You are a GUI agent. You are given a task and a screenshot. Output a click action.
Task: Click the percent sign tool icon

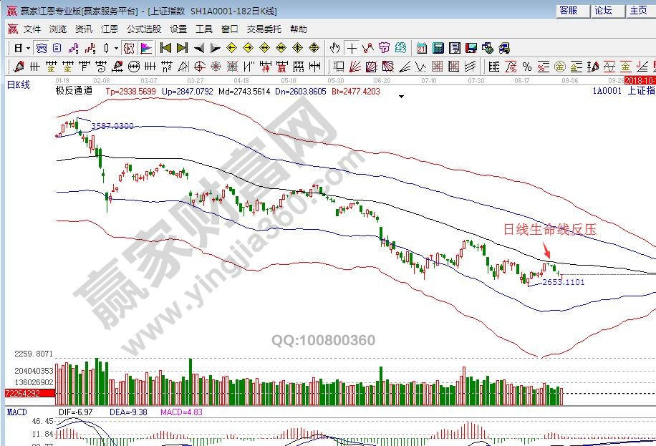click(526, 67)
